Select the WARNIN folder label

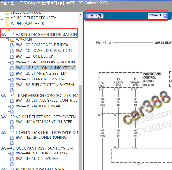click(24, 39)
